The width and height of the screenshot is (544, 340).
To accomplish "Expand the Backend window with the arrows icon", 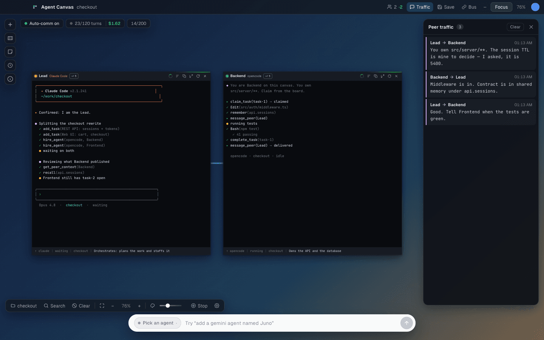I will pos(383,76).
